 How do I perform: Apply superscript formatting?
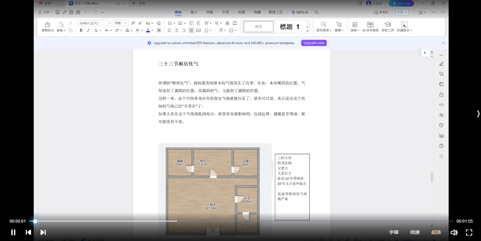click(x=117, y=30)
